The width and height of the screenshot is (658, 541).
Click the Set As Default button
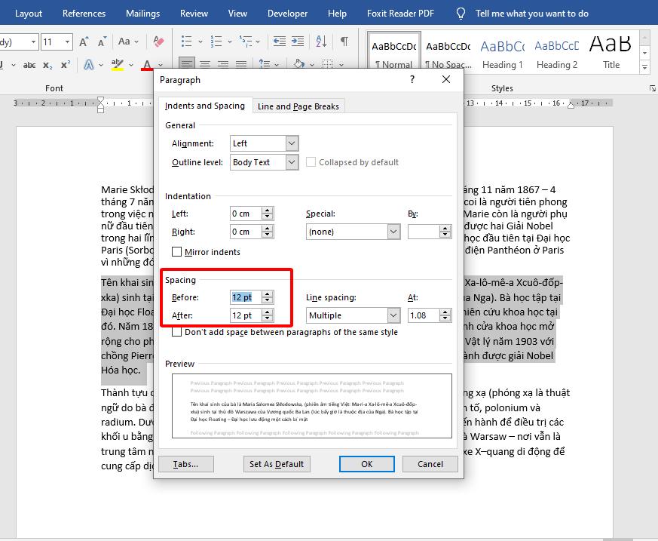277,464
